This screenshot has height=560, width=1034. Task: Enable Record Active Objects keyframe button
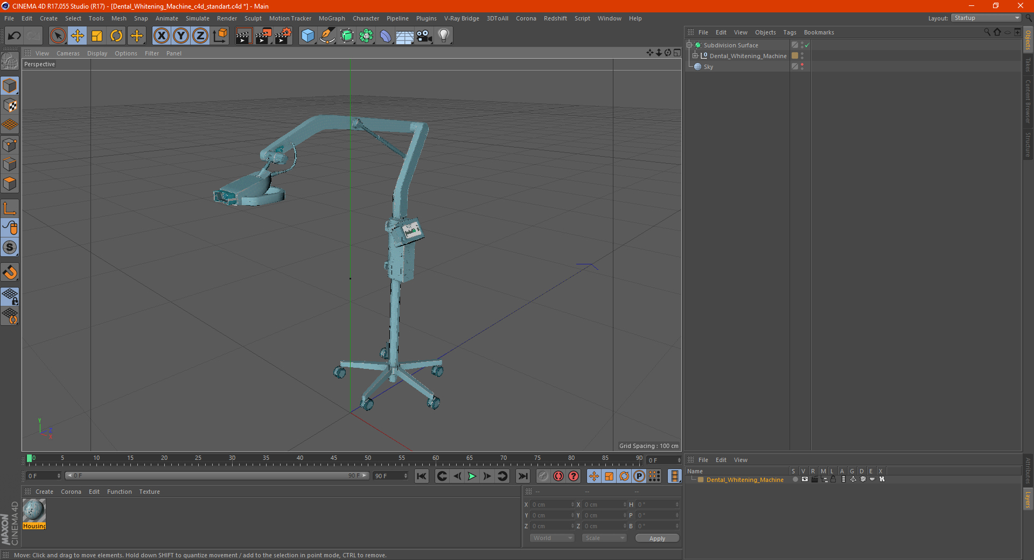(x=558, y=476)
